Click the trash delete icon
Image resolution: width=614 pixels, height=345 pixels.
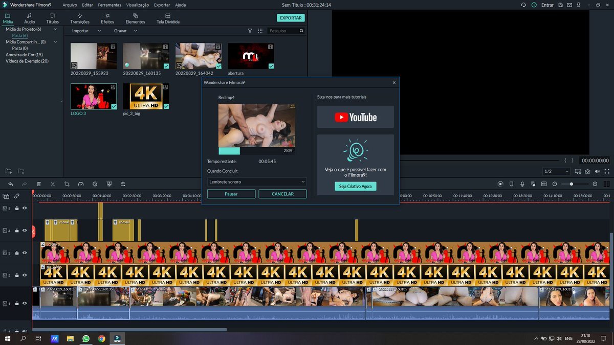(39, 184)
